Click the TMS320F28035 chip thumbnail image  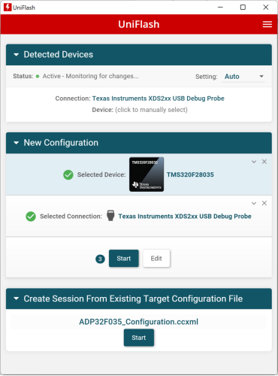[147, 174]
